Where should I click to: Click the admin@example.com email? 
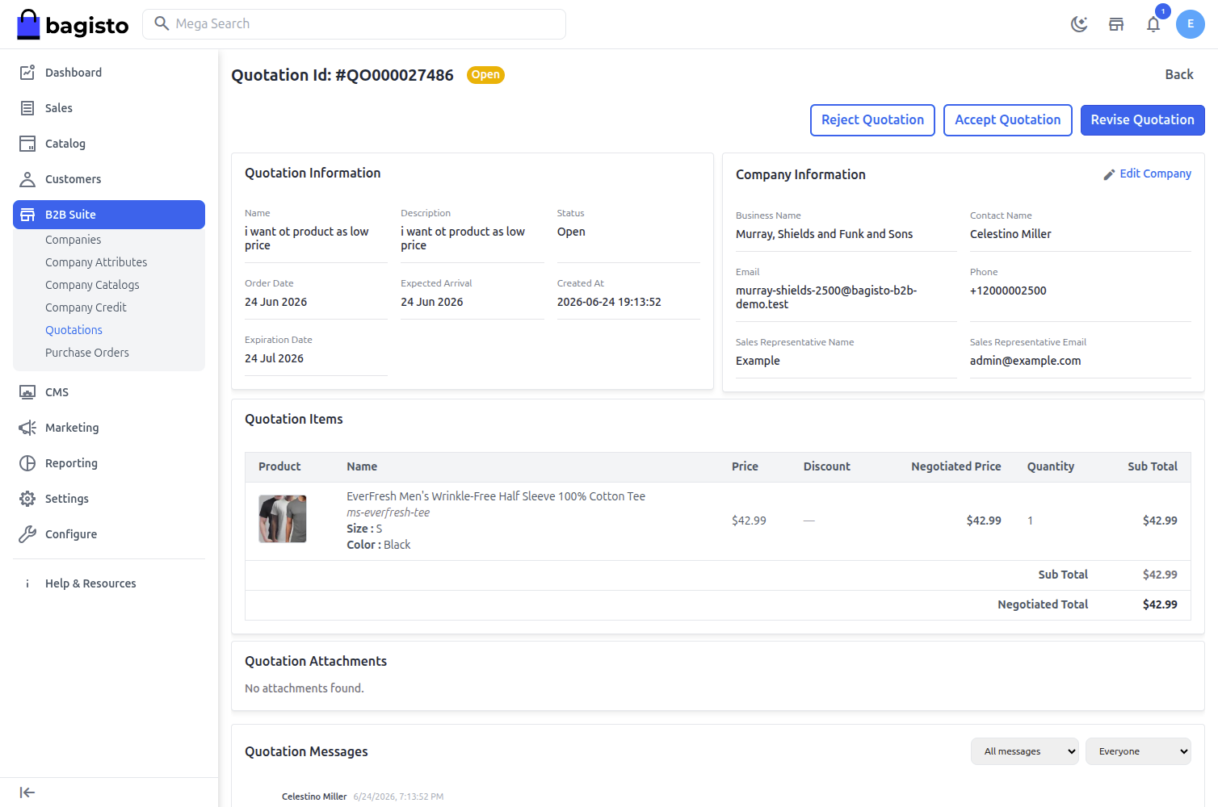coord(1025,361)
